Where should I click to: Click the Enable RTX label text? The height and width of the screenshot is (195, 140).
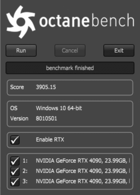(50, 139)
